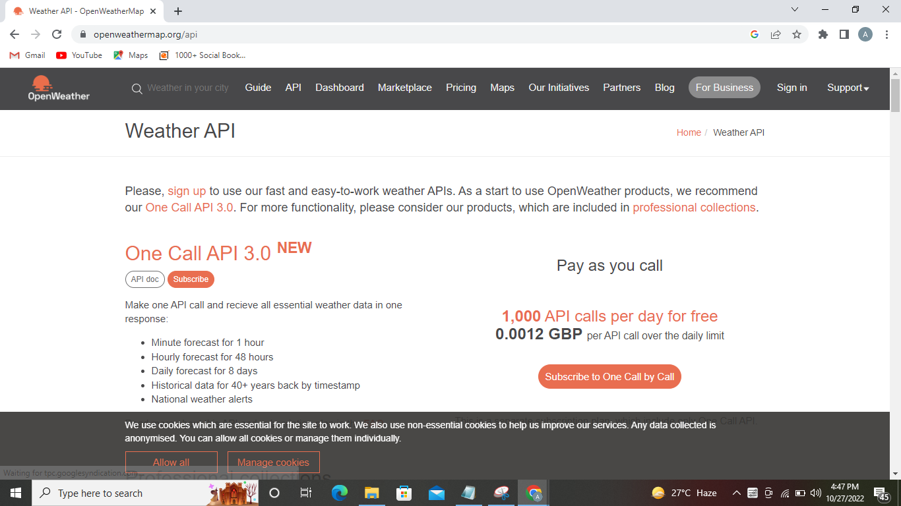
Task: Click the Weather in your city search field
Action: click(188, 88)
